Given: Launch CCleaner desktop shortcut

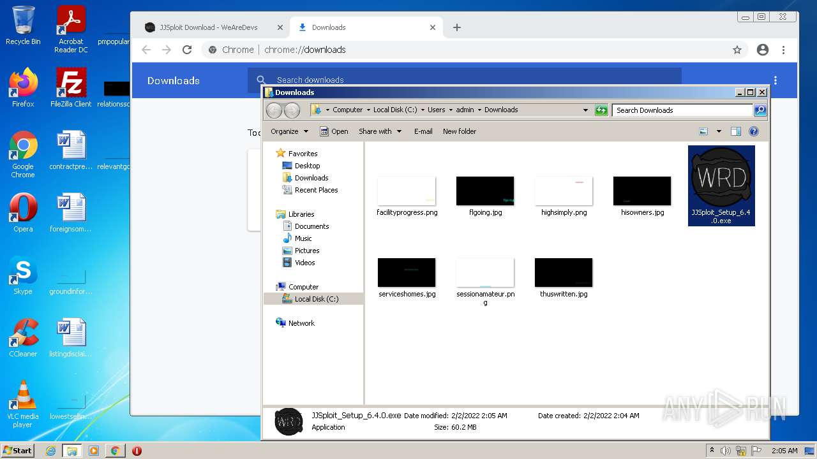Looking at the screenshot, I should point(23,338).
